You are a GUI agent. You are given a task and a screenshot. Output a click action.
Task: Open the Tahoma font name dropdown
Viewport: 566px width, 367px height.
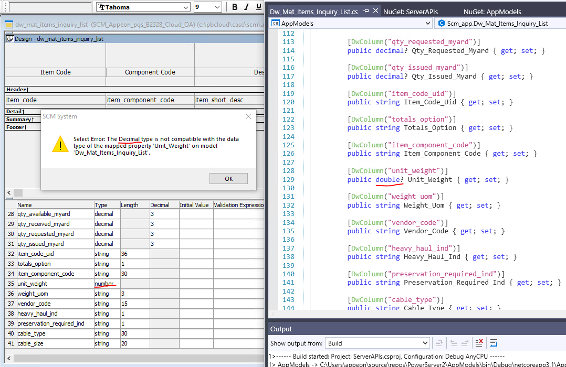coord(186,7)
